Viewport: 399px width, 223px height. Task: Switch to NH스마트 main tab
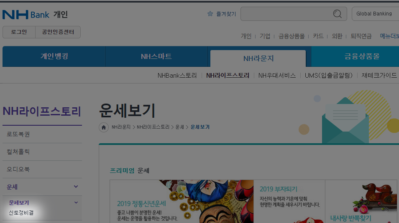click(156, 56)
